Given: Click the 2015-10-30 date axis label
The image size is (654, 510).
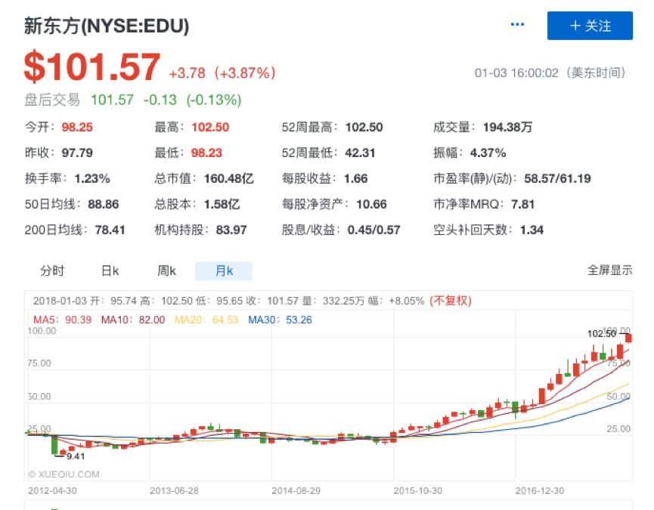Looking at the screenshot, I should tap(417, 490).
